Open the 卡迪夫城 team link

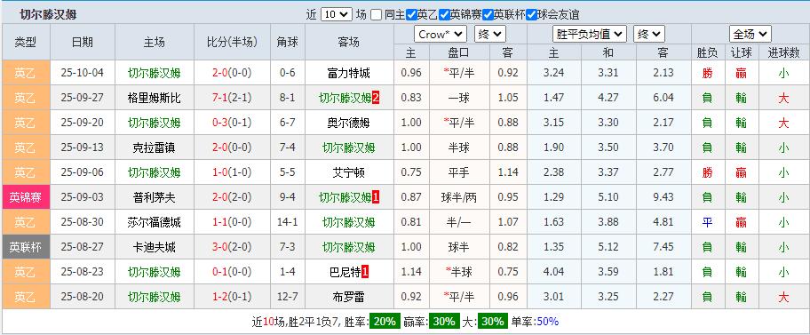[x=155, y=247]
